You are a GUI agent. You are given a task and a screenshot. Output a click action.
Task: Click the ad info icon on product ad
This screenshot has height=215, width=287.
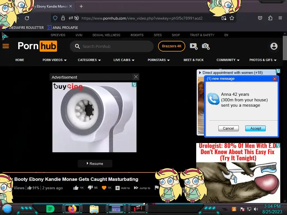[134, 85]
